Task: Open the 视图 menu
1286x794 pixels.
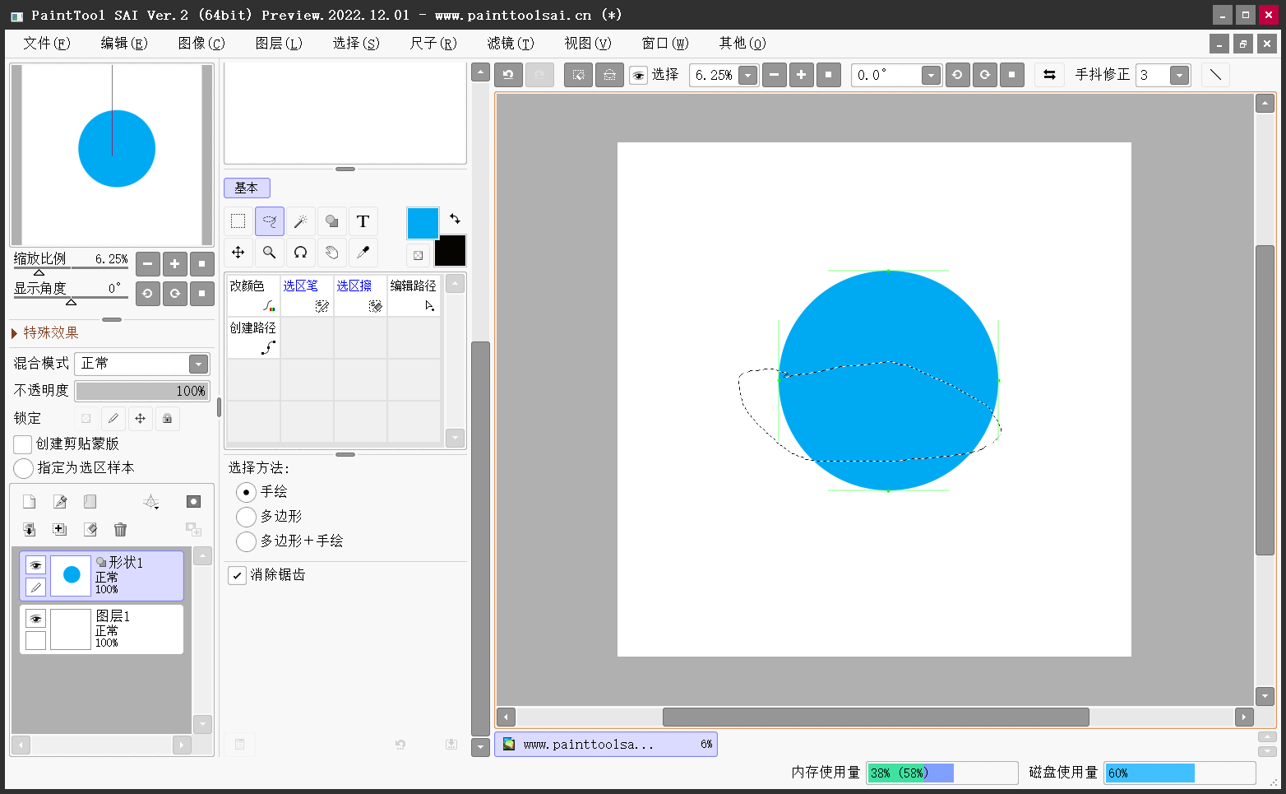Action: (587, 43)
